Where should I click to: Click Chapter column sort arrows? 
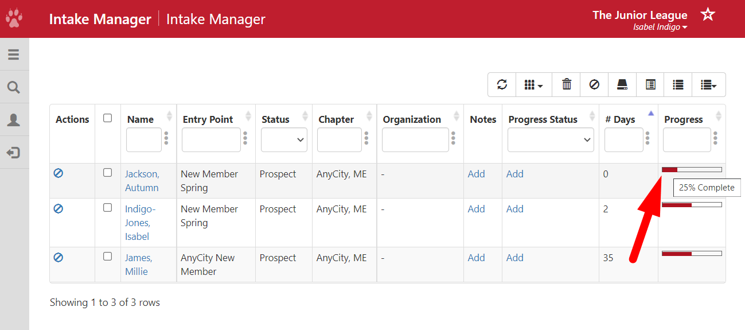click(x=370, y=116)
